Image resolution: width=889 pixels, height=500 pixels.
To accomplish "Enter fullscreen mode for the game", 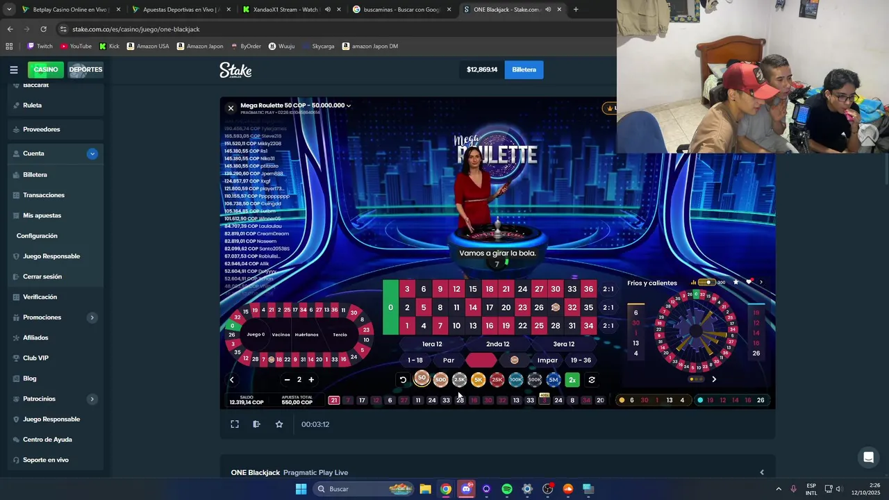I will pyautogui.click(x=235, y=424).
